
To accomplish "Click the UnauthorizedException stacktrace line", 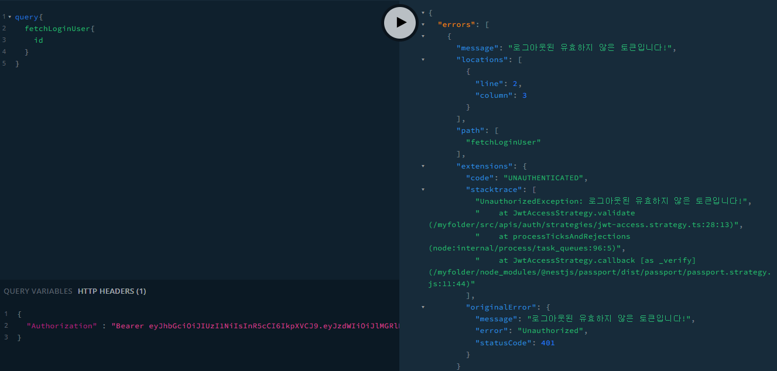I will tap(613, 201).
